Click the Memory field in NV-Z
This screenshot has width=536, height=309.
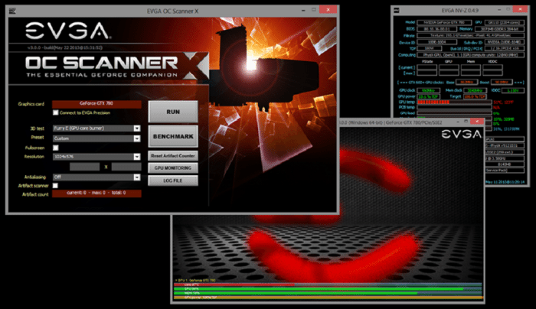click(500, 29)
